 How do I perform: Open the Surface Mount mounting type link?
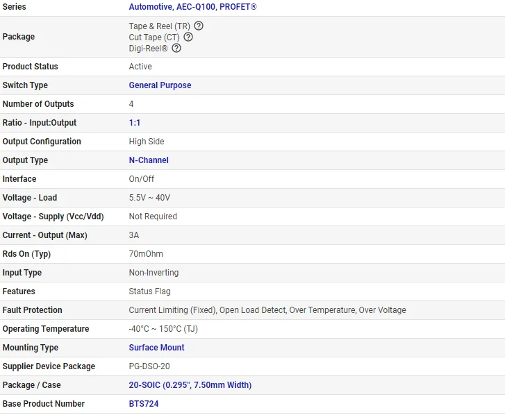point(156,348)
